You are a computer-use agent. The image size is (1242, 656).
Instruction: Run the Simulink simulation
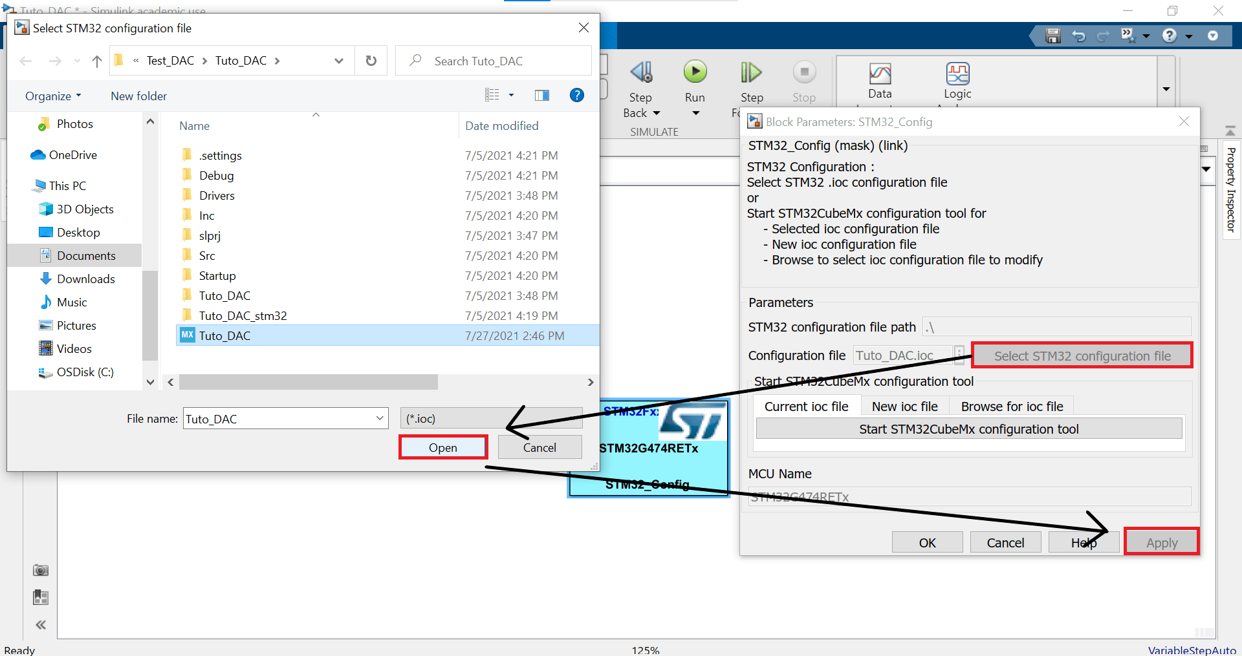pyautogui.click(x=695, y=72)
